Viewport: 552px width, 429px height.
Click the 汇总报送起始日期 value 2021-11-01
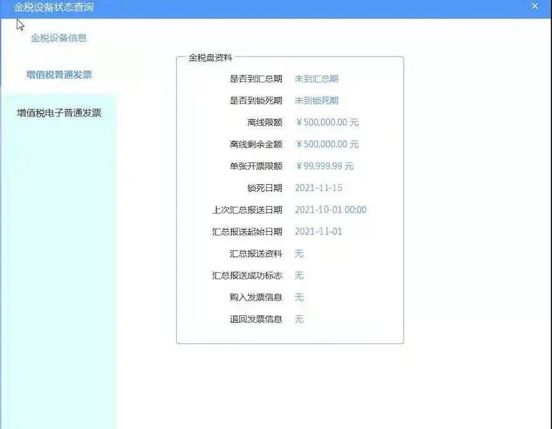click(x=318, y=232)
